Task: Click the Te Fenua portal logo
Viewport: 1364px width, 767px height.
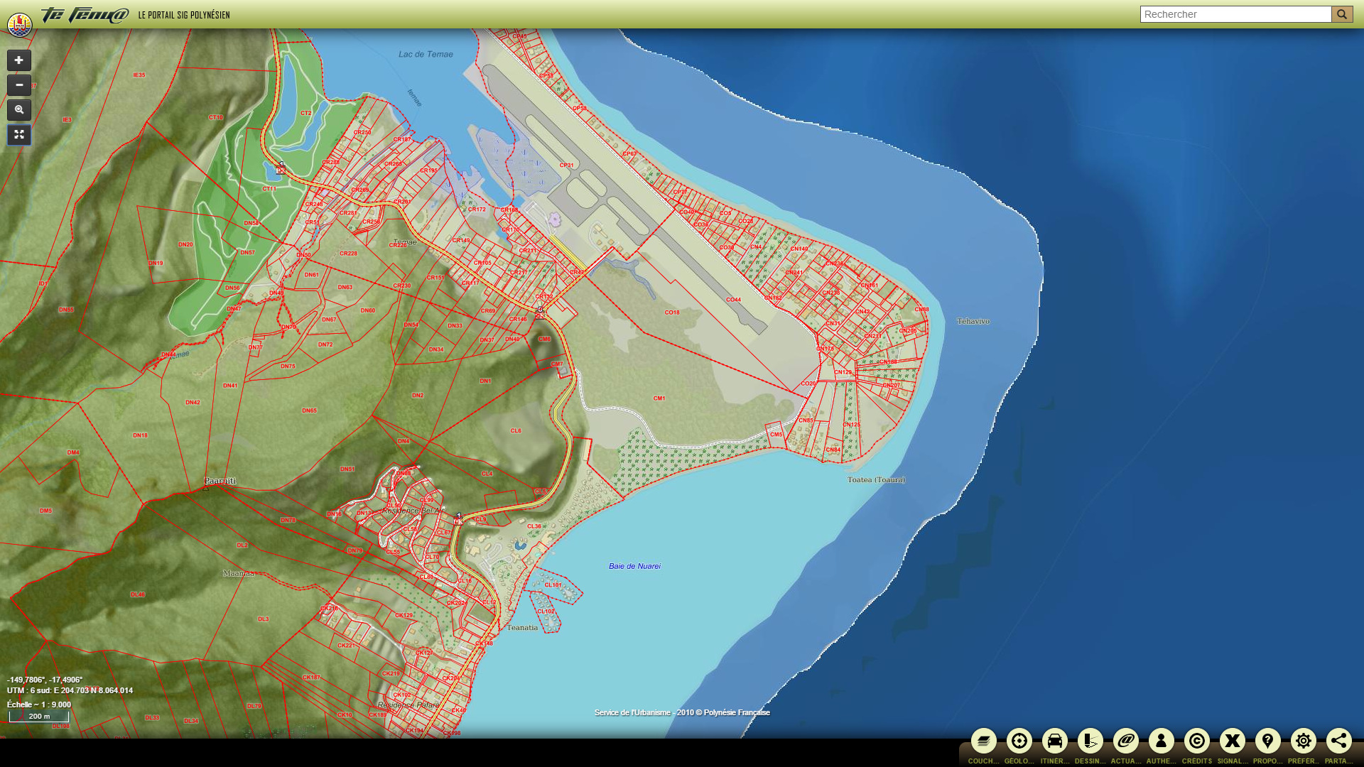Action: point(85,15)
